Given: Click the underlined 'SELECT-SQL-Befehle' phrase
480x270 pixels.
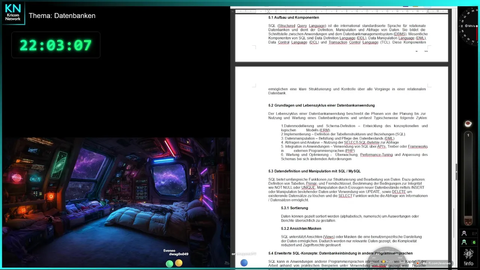Looking at the screenshot, I should [x=362, y=142].
